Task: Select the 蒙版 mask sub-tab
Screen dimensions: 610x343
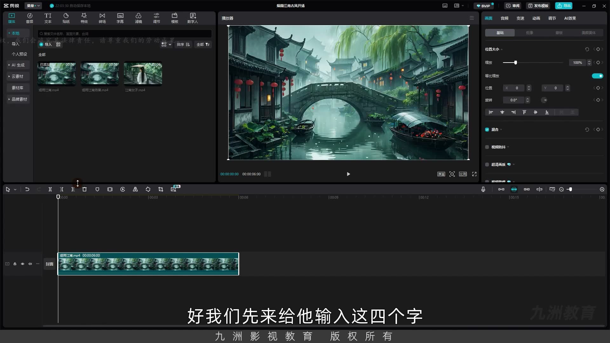Action: point(559,33)
